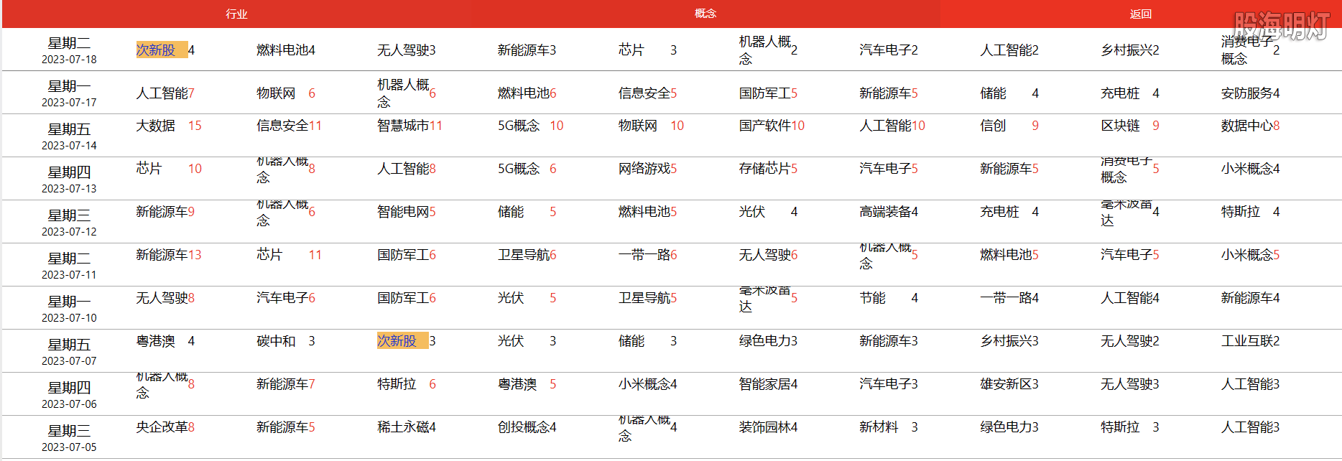Click highlighted 次新股 in 2023-07-18 row

157,50
